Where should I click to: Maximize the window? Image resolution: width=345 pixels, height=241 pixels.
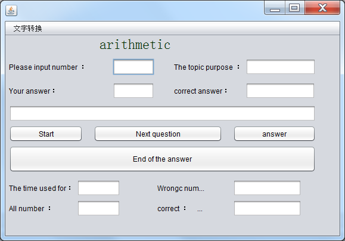294,8
